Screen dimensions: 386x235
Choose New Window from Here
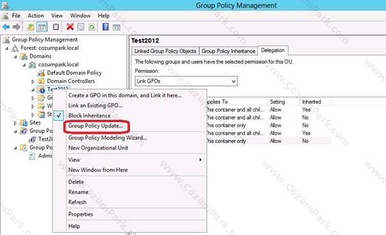click(98, 170)
